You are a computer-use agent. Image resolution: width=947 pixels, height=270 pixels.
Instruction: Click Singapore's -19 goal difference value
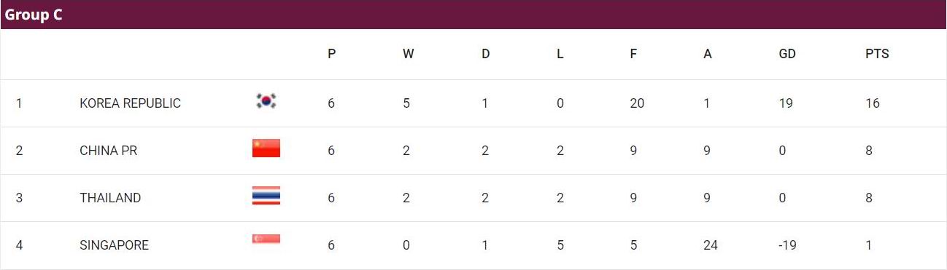787,245
